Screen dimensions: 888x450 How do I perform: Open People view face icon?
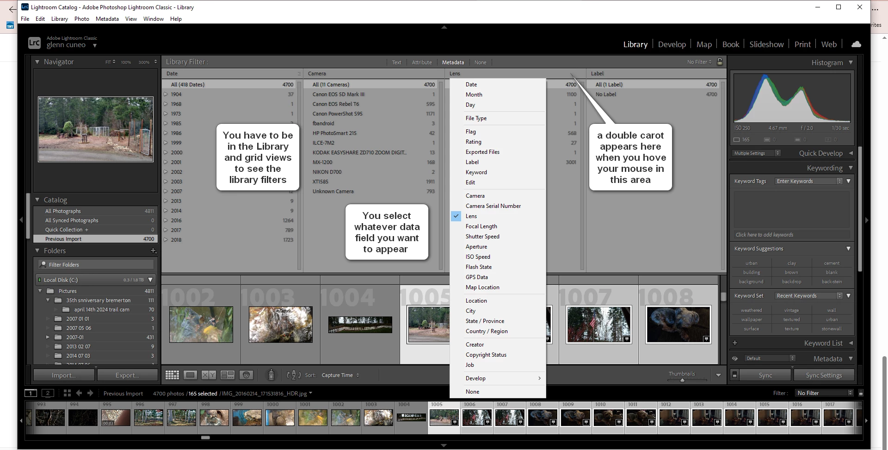(x=246, y=375)
